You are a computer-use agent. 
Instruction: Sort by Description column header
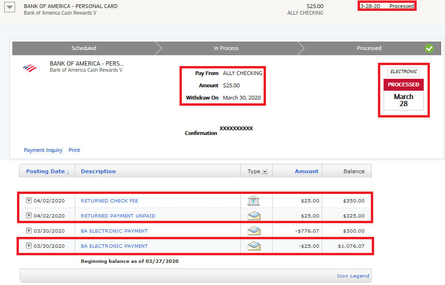[98, 171]
